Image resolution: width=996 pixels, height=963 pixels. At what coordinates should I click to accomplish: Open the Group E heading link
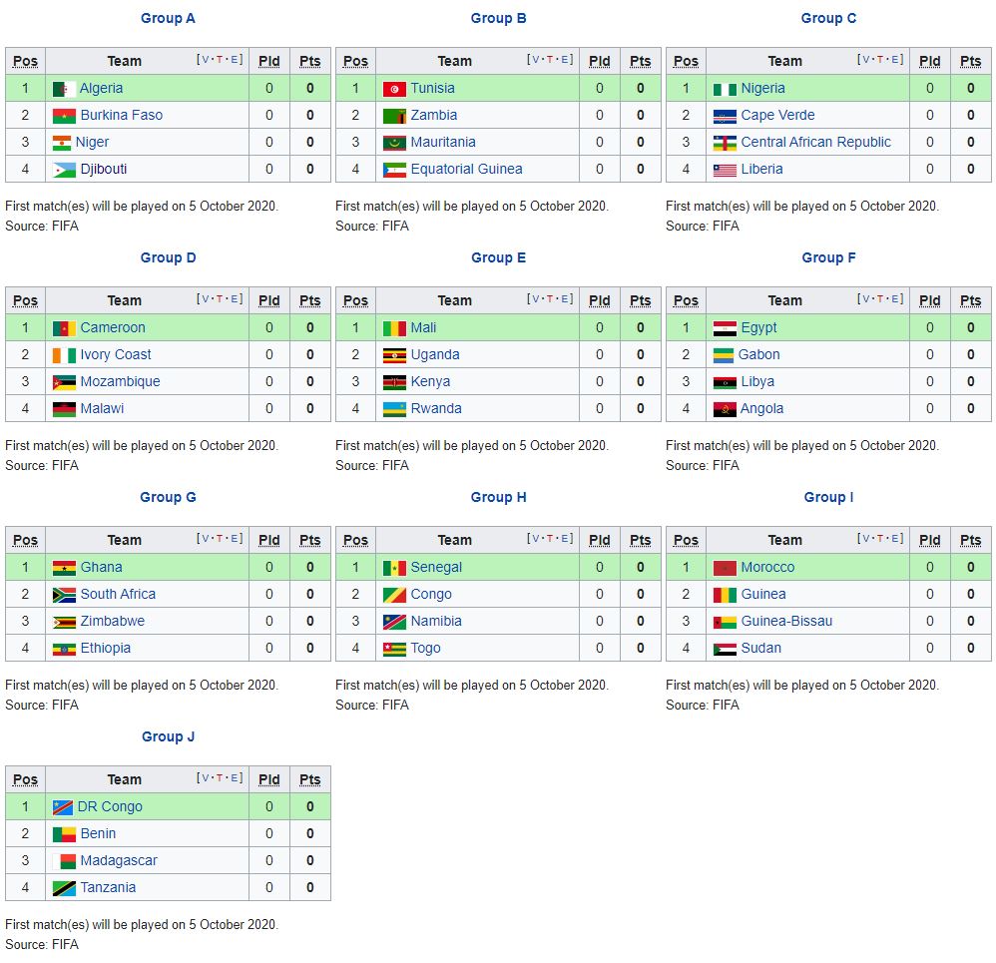(498, 257)
